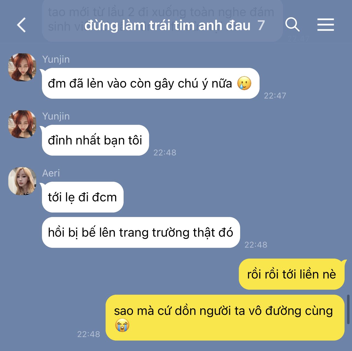Viewport: 352px width, 351px height.
Task: Tap the member count 7 in header
Action: coord(261,25)
